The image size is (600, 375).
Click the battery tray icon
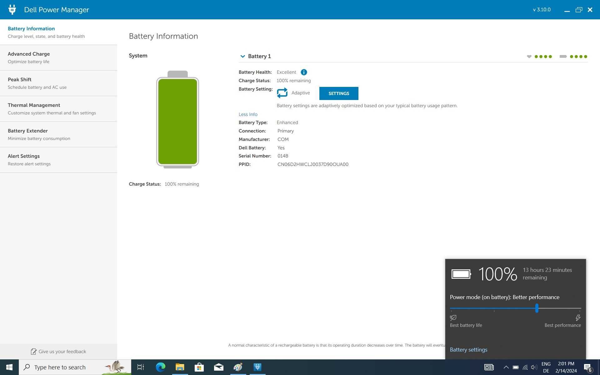(516, 367)
